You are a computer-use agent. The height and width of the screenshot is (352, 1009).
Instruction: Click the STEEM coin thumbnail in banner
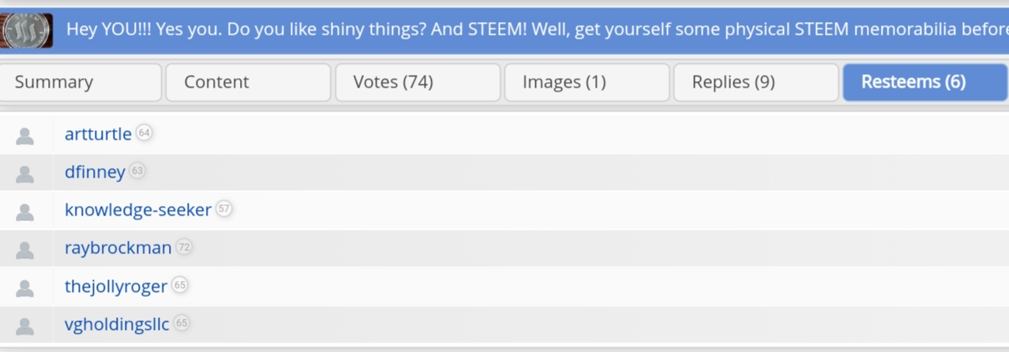point(27,31)
